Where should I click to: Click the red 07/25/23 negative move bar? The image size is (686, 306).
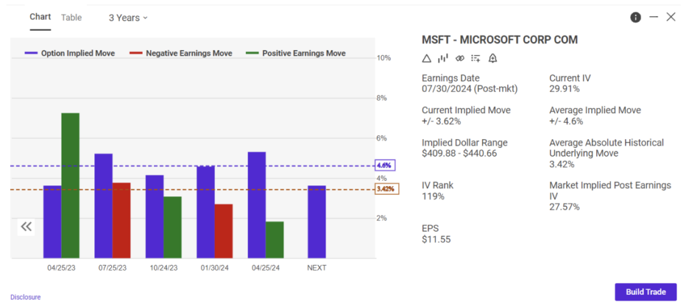122,221
